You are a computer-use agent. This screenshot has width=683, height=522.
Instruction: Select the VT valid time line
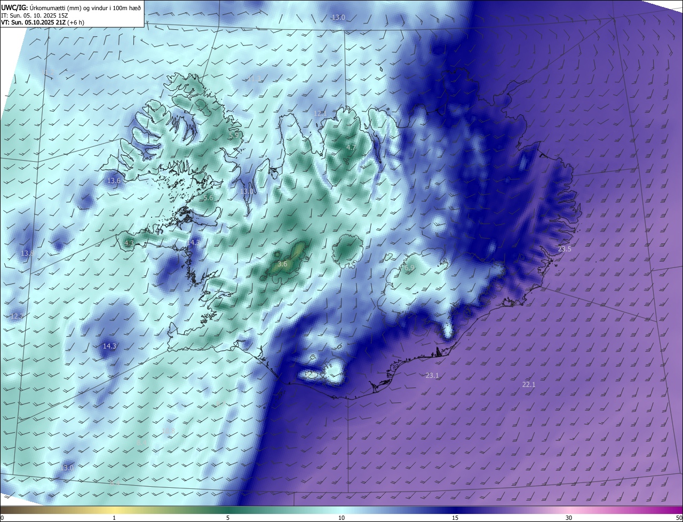point(42,22)
